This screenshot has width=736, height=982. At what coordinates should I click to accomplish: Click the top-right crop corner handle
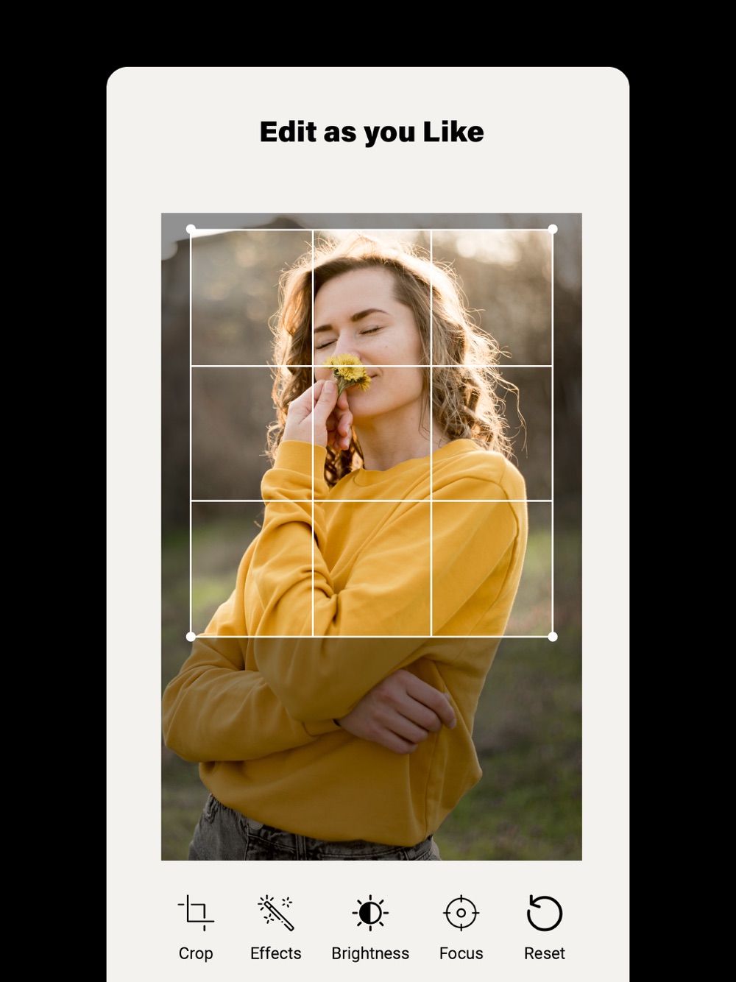click(x=553, y=229)
